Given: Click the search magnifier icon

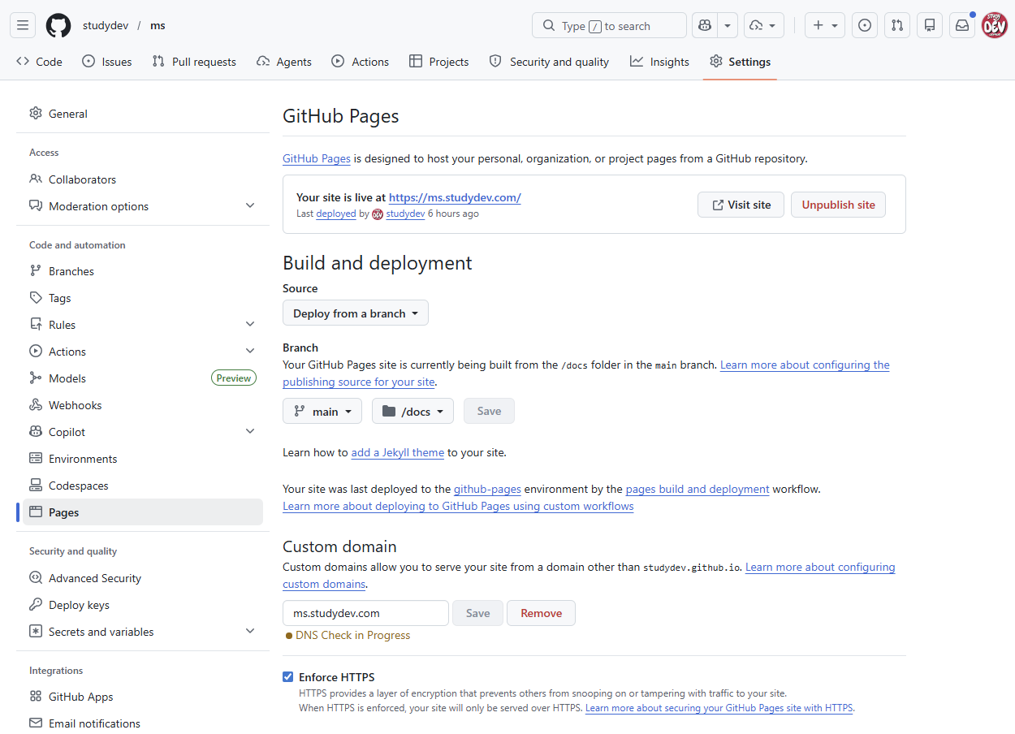Looking at the screenshot, I should [x=549, y=26].
